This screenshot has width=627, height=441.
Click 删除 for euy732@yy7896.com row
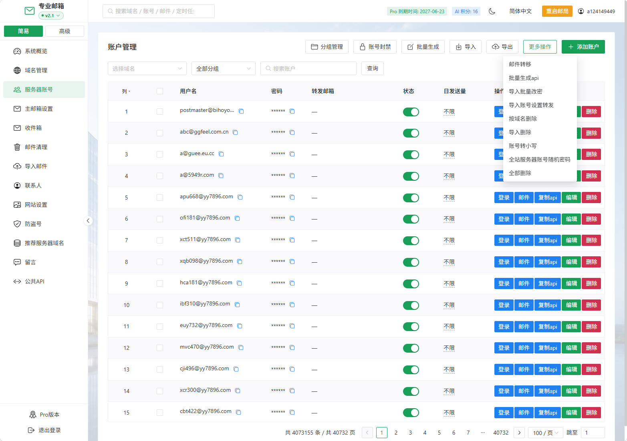[591, 327]
